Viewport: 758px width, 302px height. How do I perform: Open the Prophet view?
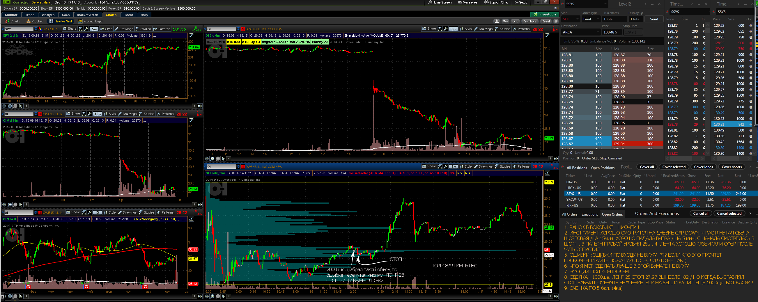pos(34,21)
